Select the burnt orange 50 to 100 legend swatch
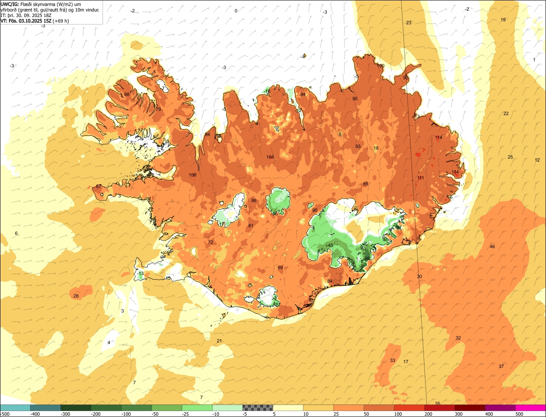This screenshot has width=546, height=417. point(379,408)
